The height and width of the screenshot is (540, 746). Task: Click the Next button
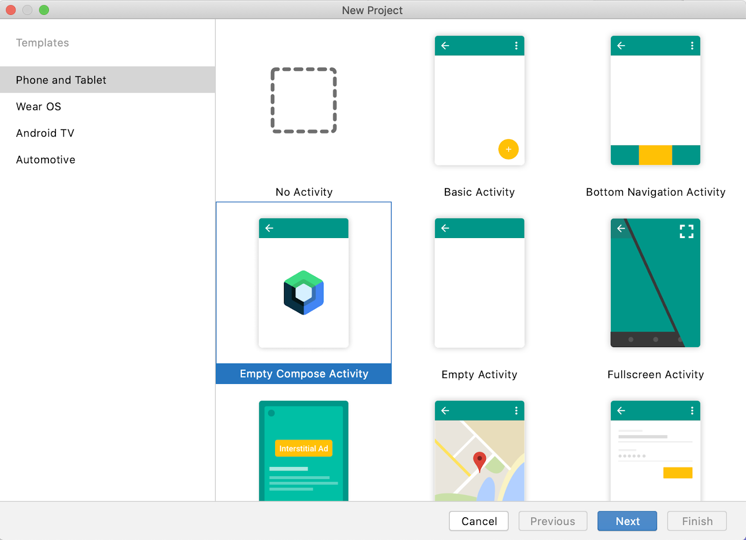[627, 521]
